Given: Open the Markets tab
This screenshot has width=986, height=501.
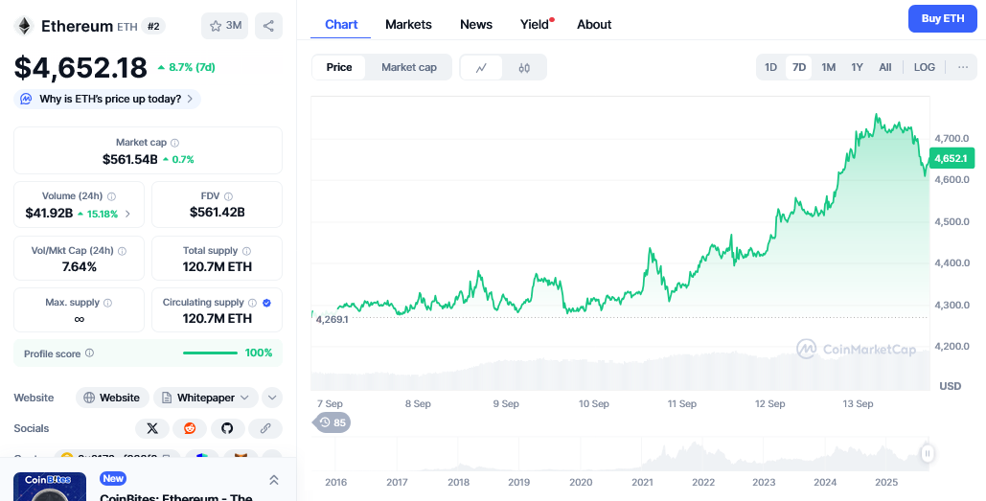Looking at the screenshot, I should point(409,25).
